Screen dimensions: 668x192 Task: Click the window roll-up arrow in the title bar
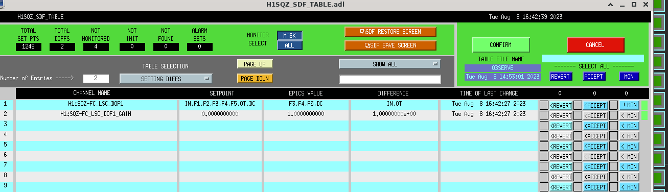[x=610, y=5]
